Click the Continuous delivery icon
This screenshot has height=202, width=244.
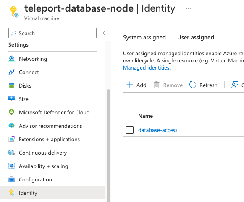[x=11, y=153]
